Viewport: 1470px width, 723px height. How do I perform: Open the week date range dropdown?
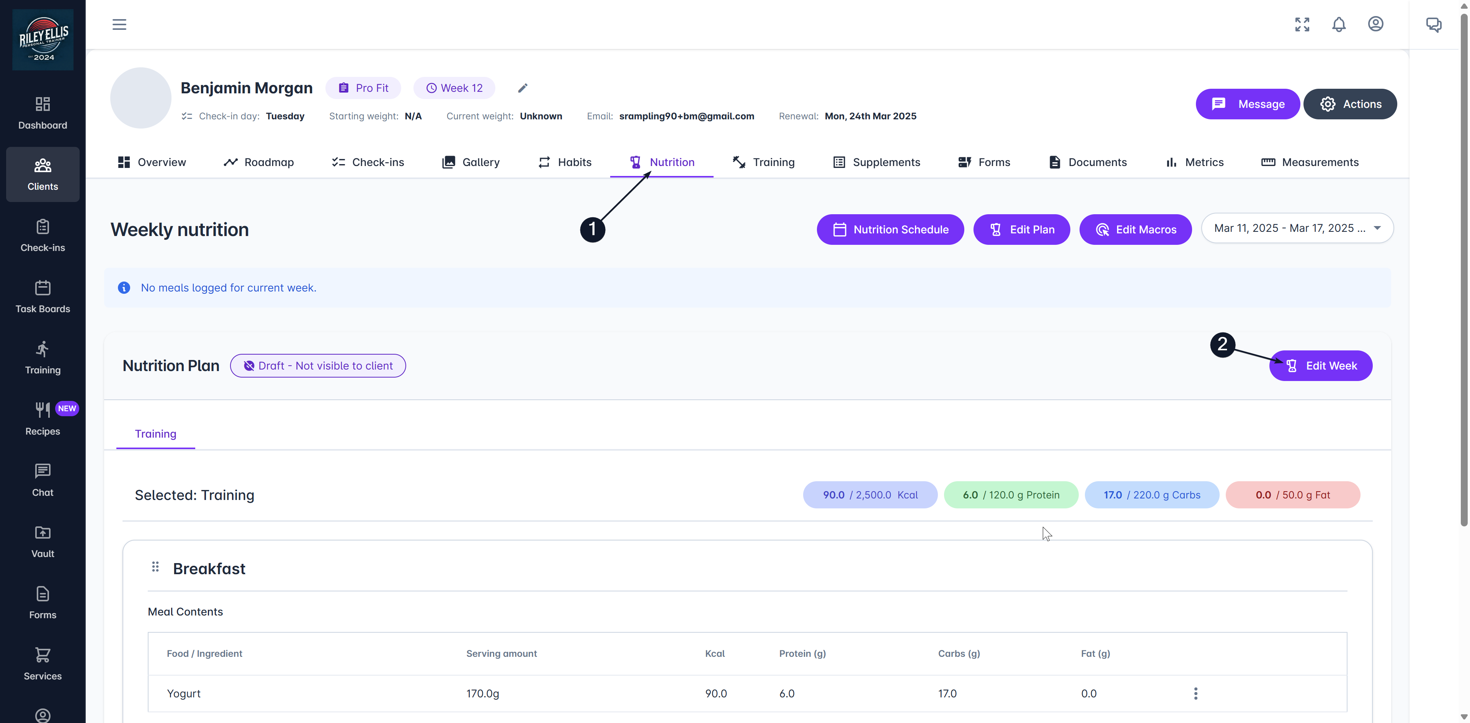[1297, 228]
